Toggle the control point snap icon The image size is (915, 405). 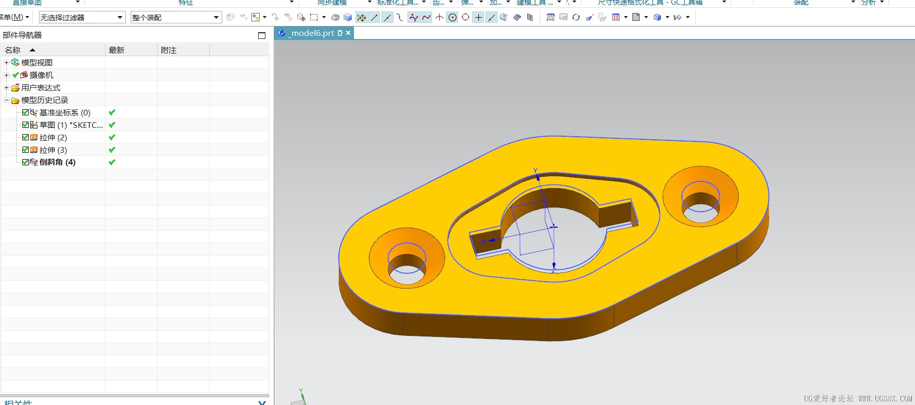click(400, 17)
